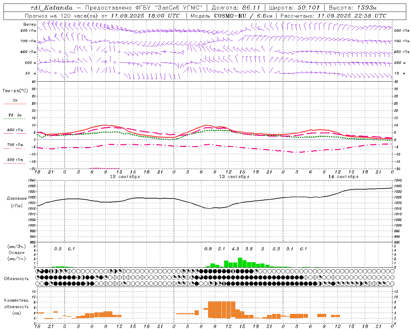This screenshot has height=329, width=411.
Task: Click the precipitation label "Осадки"
Action: click(17, 253)
